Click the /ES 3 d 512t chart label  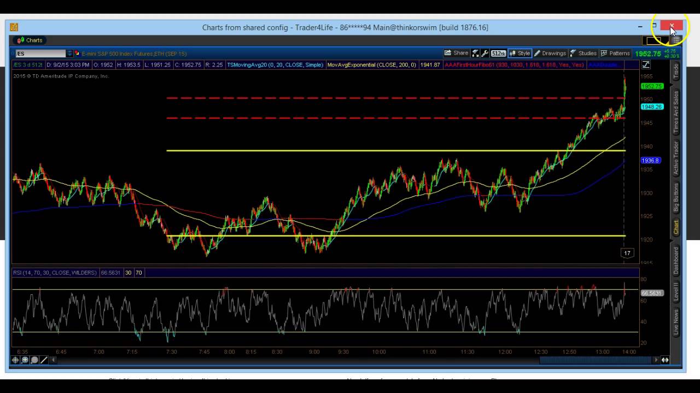[28, 65]
